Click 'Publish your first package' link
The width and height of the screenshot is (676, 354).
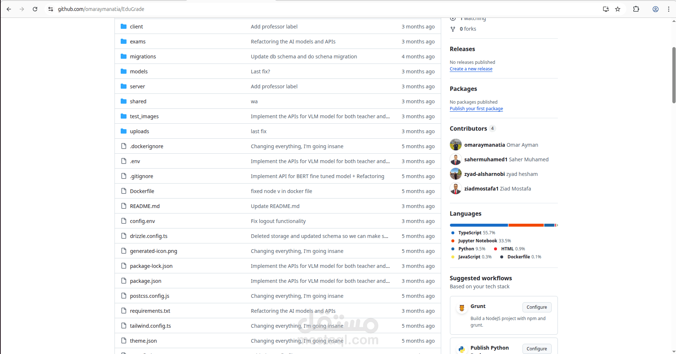tap(476, 109)
